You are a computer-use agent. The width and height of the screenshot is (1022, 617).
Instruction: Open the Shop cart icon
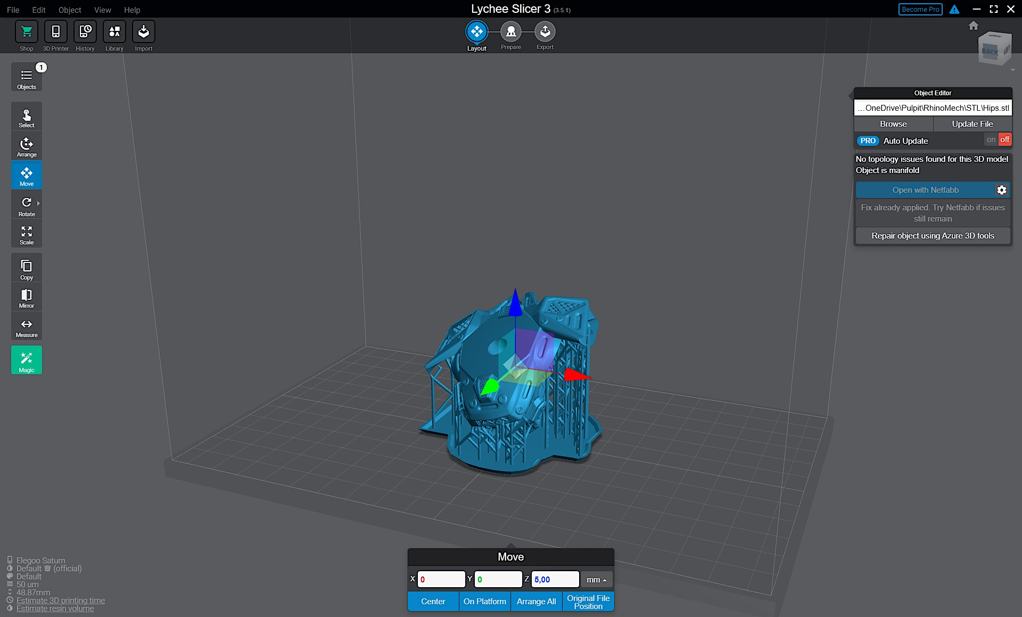(26, 32)
